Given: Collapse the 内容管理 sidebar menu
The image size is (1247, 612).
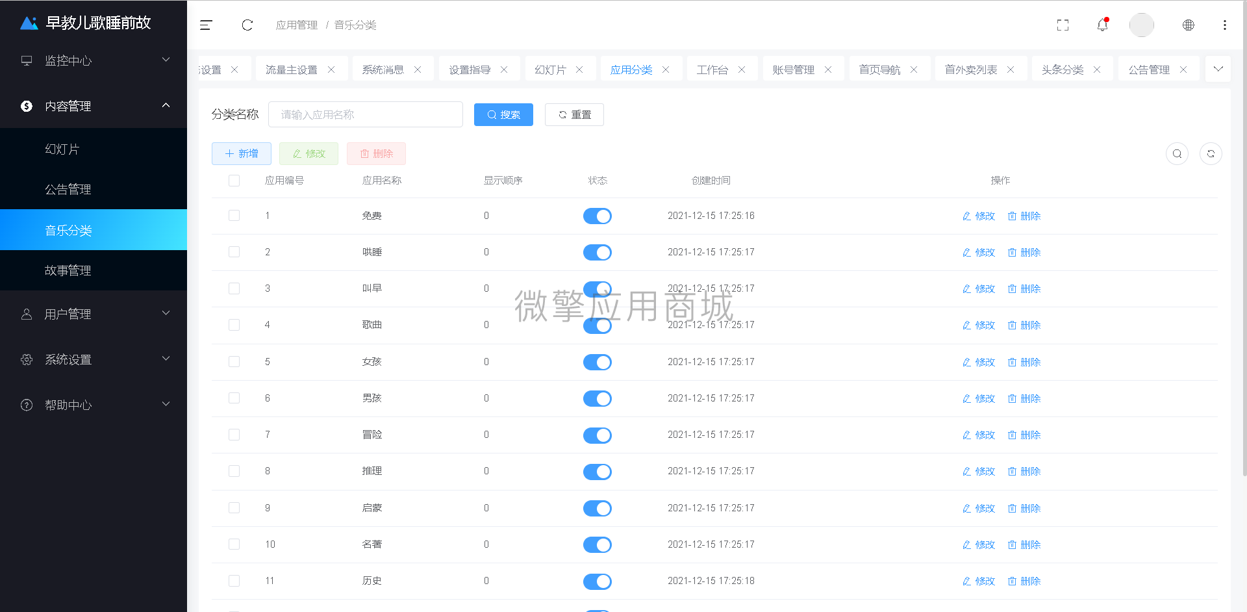Looking at the screenshot, I should coord(94,106).
